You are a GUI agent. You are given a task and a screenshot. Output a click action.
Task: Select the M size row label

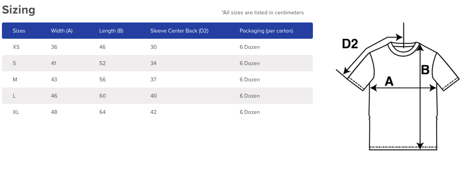(x=15, y=79)
